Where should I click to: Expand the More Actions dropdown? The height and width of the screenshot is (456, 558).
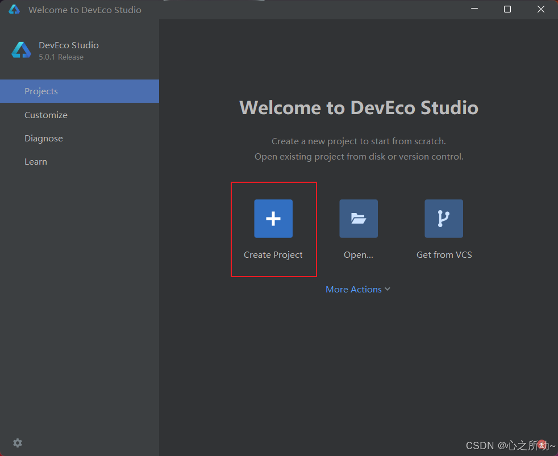(x=353, y=289)
